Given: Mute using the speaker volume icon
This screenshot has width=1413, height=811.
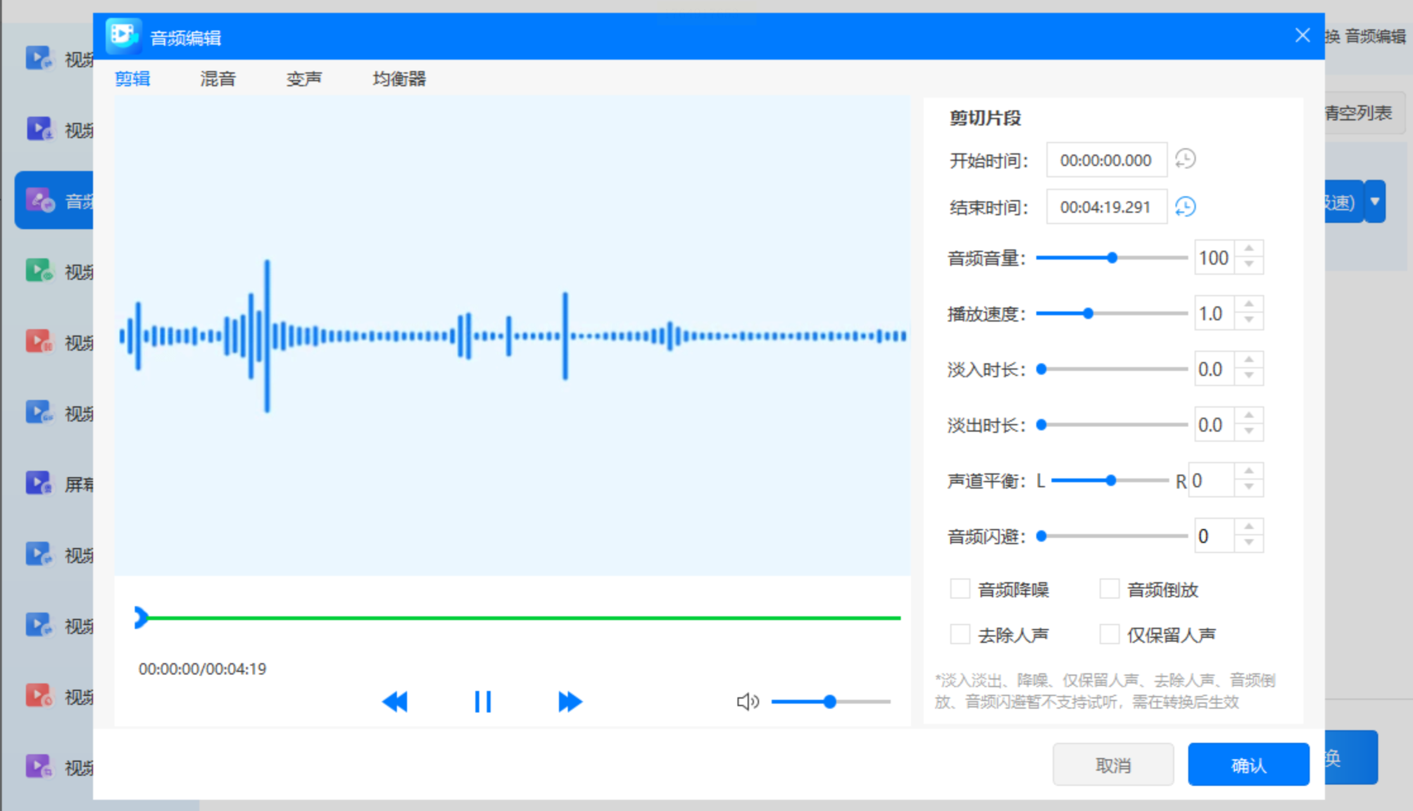Looking at the screenshot, I should [x=747, y=702].
